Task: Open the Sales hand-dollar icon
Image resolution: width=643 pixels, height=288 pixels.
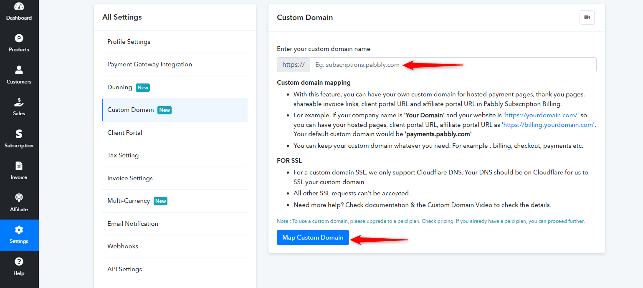Action: (19, 102)
